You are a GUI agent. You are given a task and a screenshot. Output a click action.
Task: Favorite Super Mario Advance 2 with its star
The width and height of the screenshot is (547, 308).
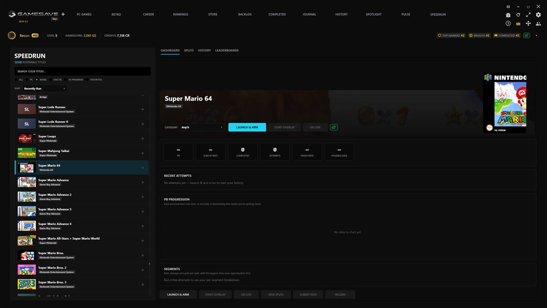pos(143,197)
